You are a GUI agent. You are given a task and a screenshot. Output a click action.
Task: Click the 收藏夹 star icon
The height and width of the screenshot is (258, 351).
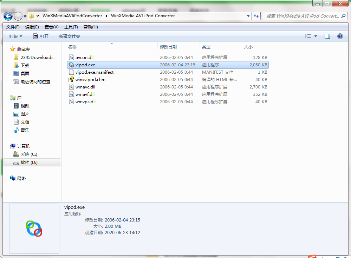point(13,49)
